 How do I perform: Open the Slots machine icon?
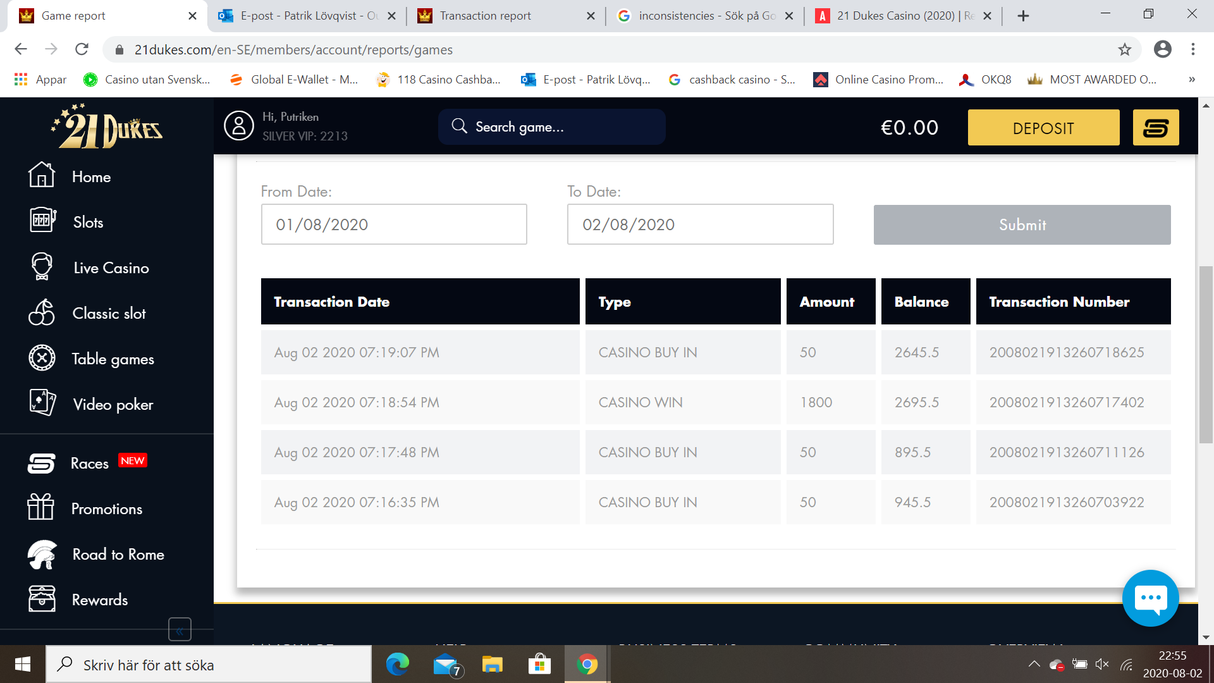pyautogui.click(x=42, y=220)
